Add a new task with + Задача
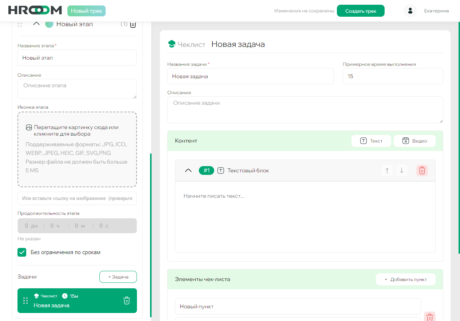Image resolution: width=460 pixels, height=321 pixels. pos(118,277)
